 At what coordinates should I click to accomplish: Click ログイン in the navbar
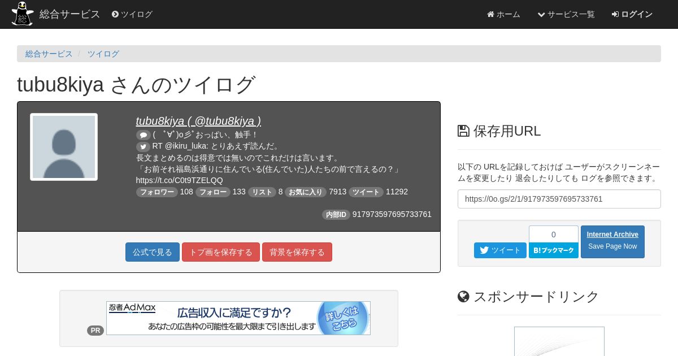pyautogui.click(x=632, y=14)
